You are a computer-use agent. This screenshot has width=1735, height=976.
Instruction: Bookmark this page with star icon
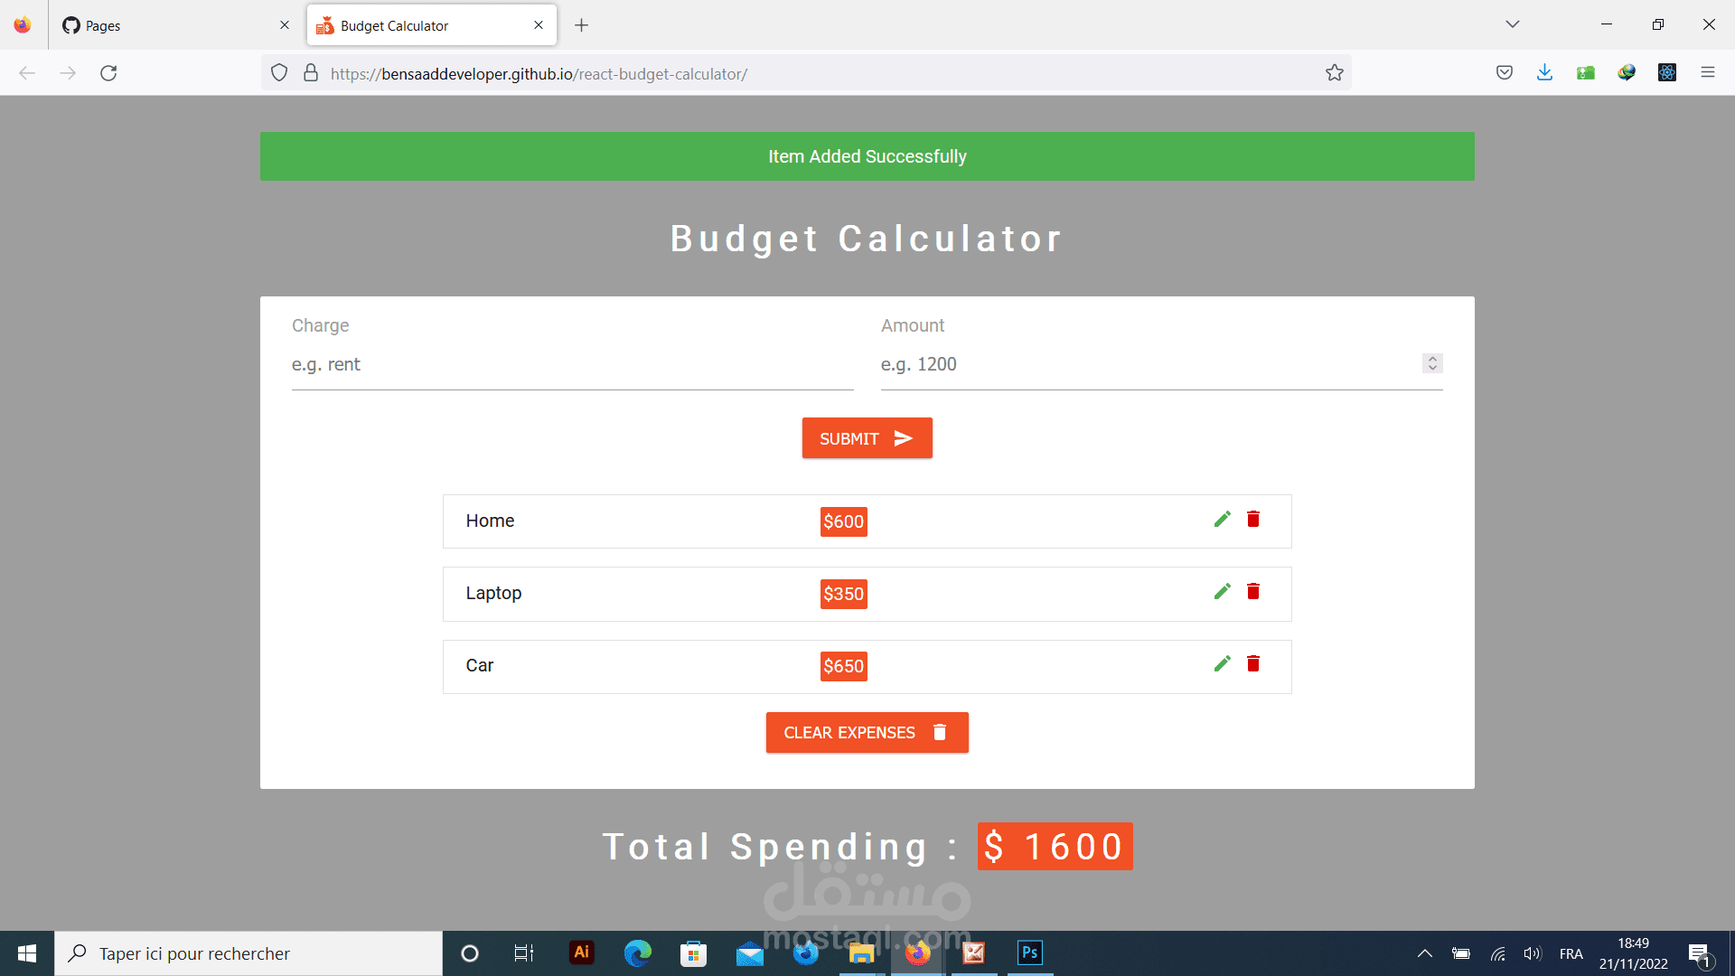[1334, 73]
